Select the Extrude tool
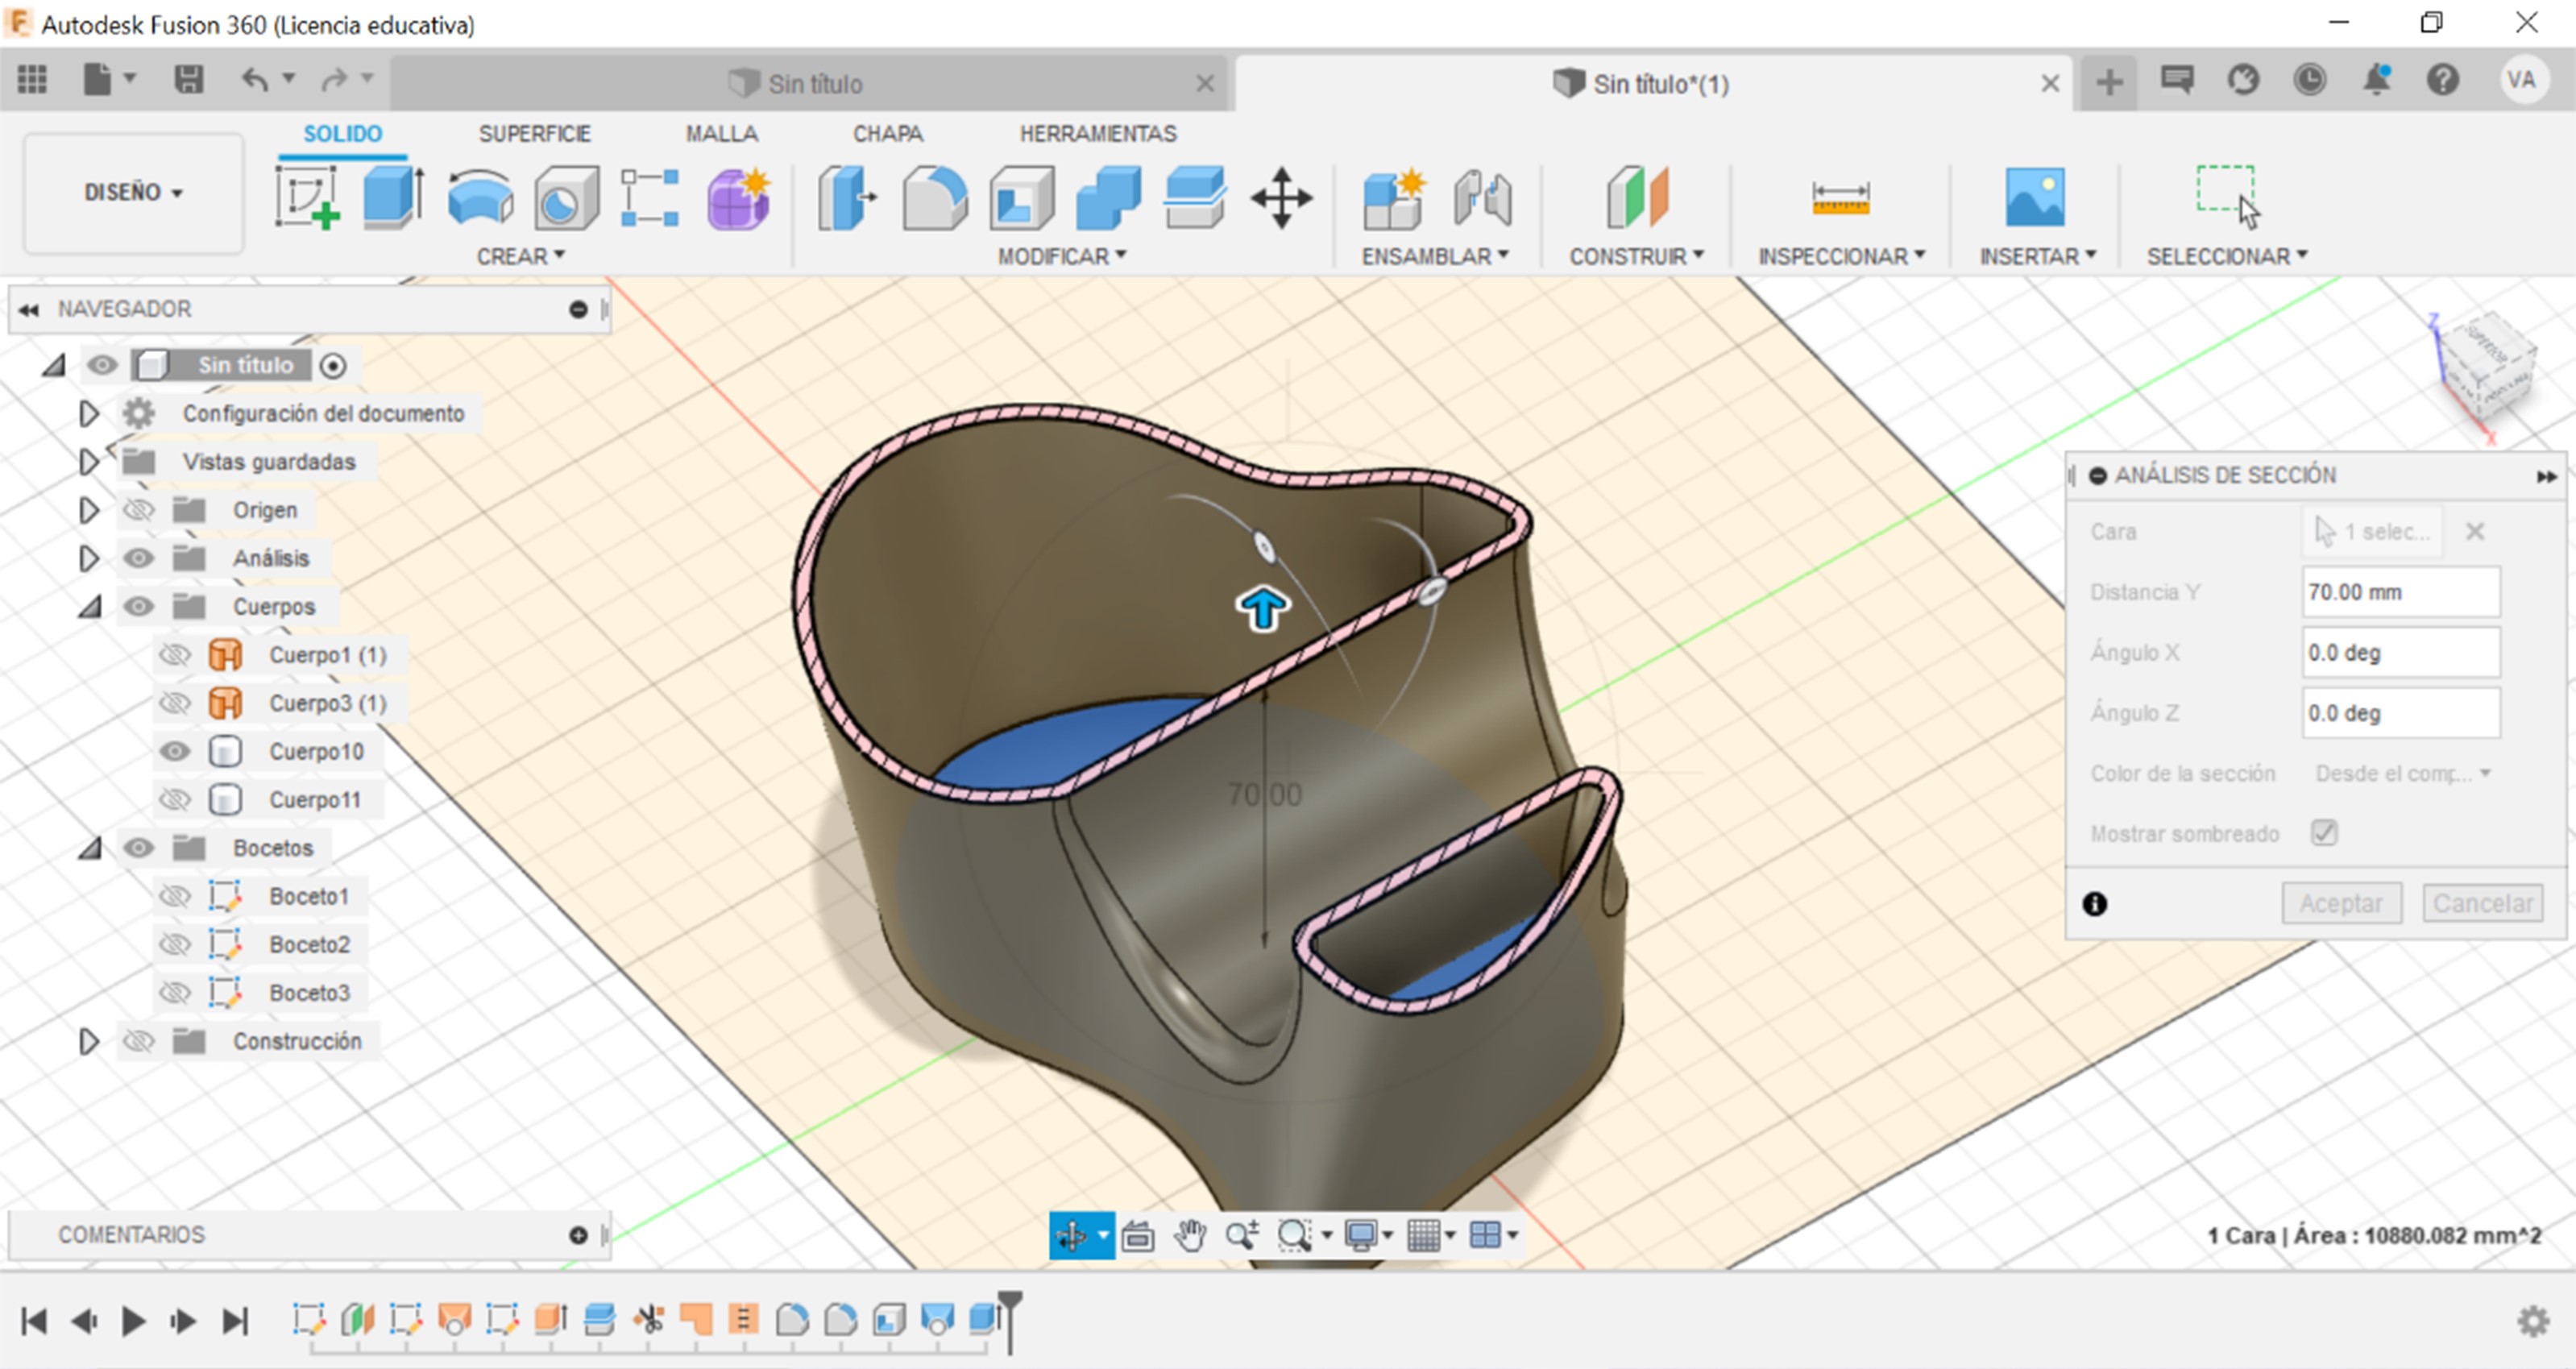 pyautogui.click(x=393, y=197)
